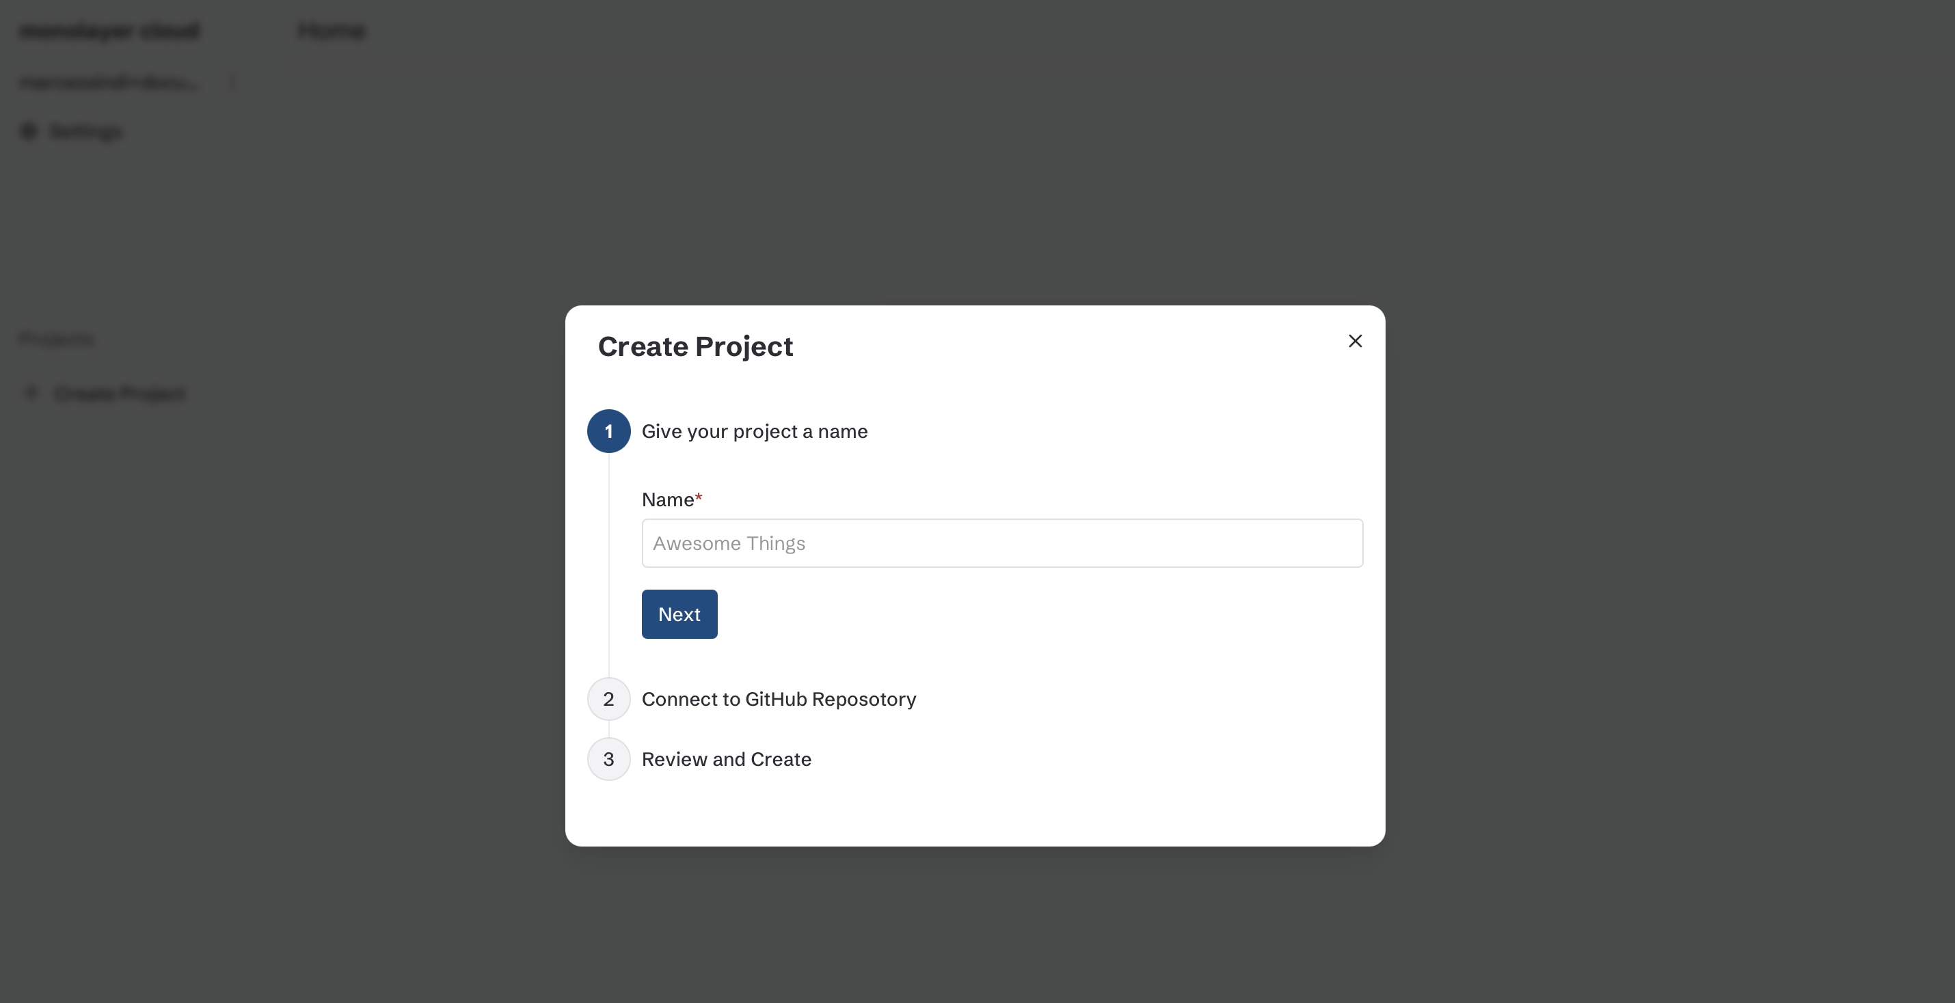Open the chevron next to the workspace name
Screen dimensions: 1955x1003
click(x=232, y=82)
